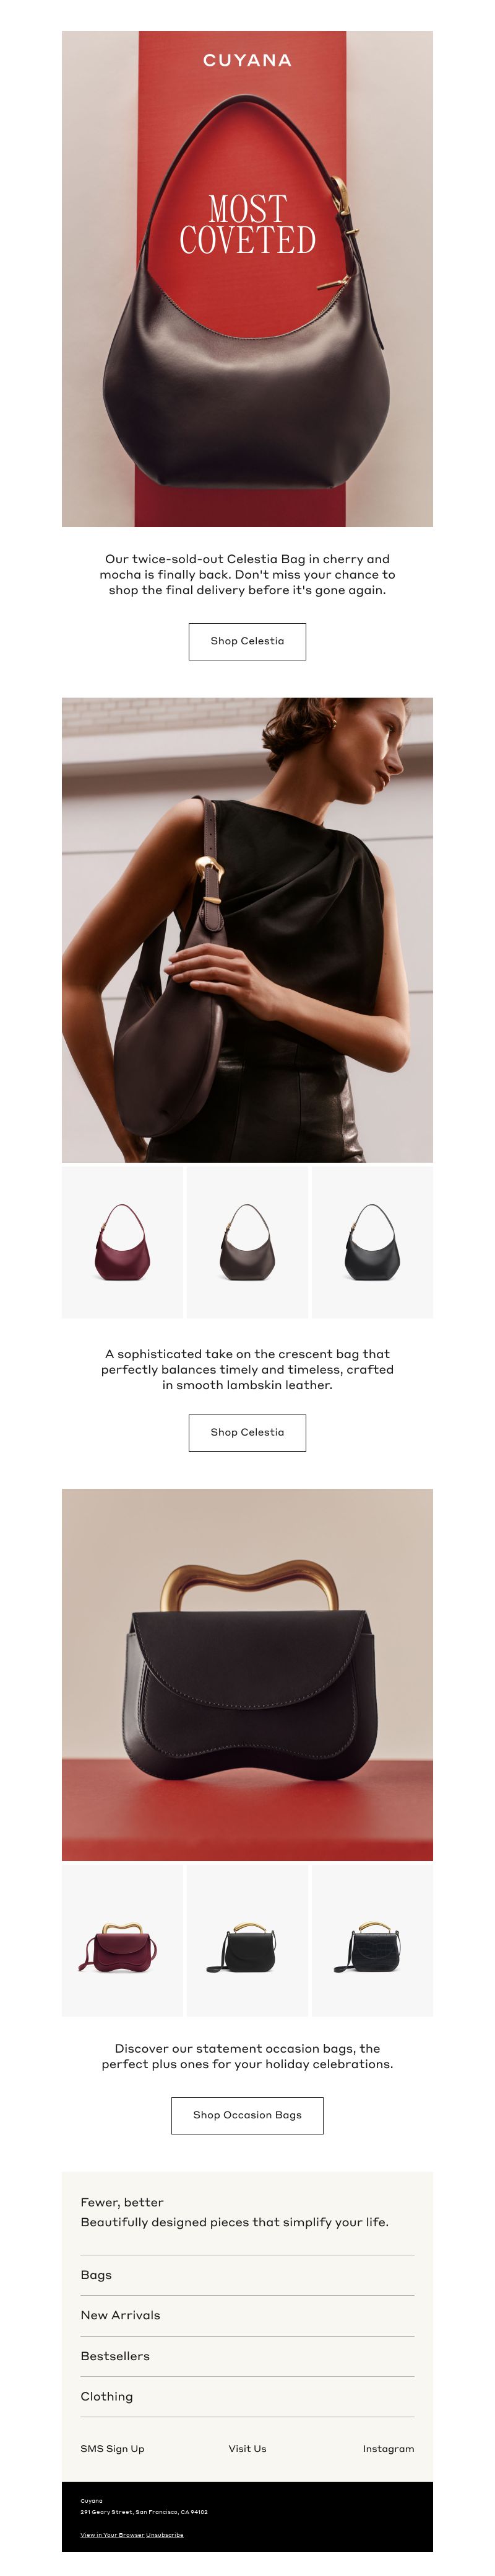The image size is (495, 2576).
Task: Click the Unsubscribe link in footer
Action: pyautogui.click(x=165, y=2535)
